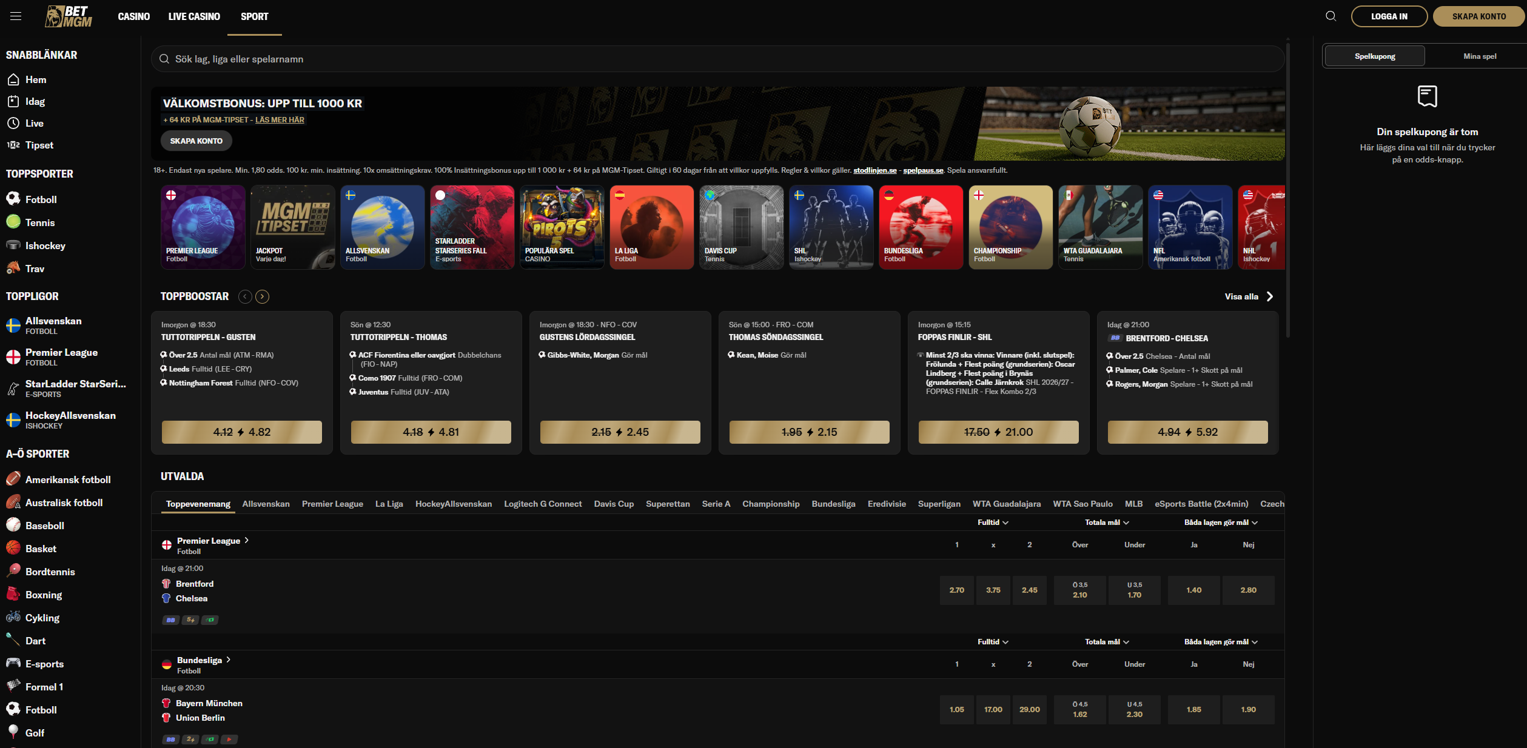Add Brentford-Chelsea boost 5.92

tap(1187, 432)
